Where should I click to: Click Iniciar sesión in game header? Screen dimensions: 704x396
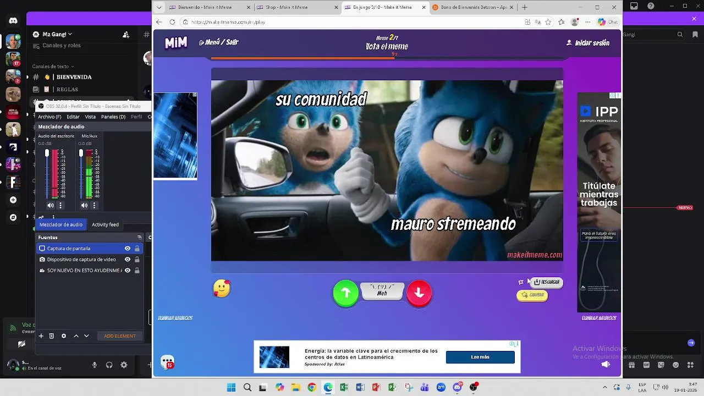pos(588,43)
